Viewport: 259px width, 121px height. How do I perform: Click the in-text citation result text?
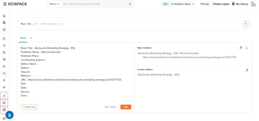click(x=158, y=75)
